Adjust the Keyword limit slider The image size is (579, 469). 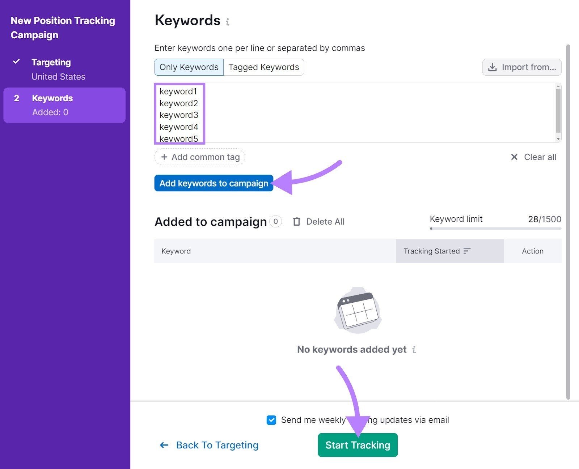pyautogui.click(x=431, y=228)
